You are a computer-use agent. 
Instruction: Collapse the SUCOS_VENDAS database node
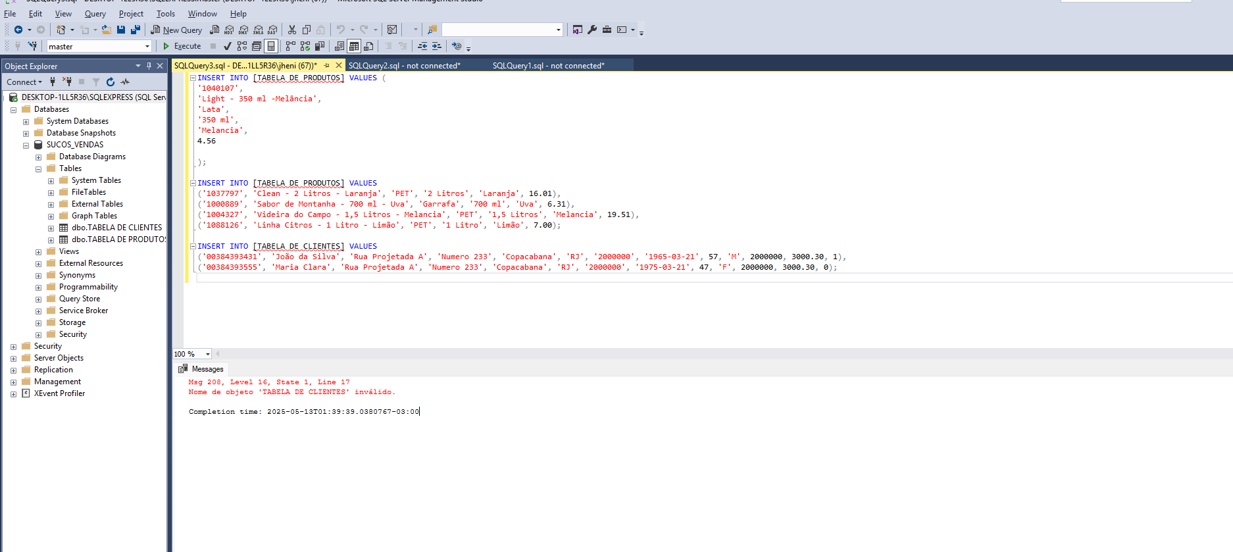pos(26,145)
